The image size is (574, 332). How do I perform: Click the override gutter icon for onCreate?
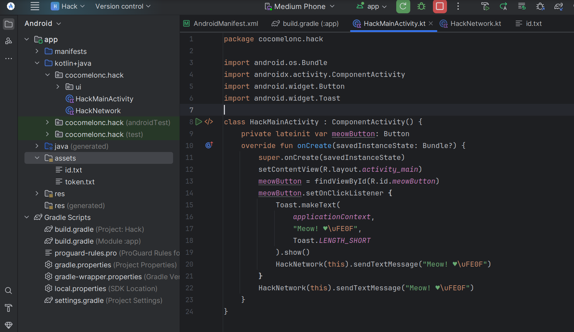[x=209, y=145]
